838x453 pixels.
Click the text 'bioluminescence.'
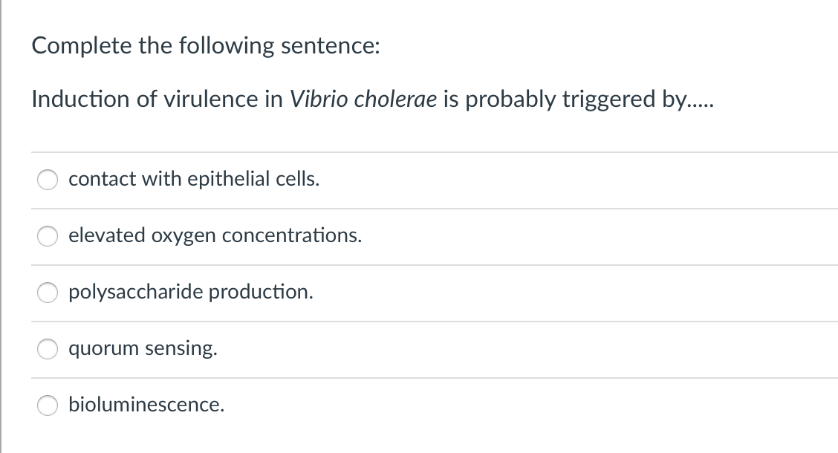[x=146, y=405]
